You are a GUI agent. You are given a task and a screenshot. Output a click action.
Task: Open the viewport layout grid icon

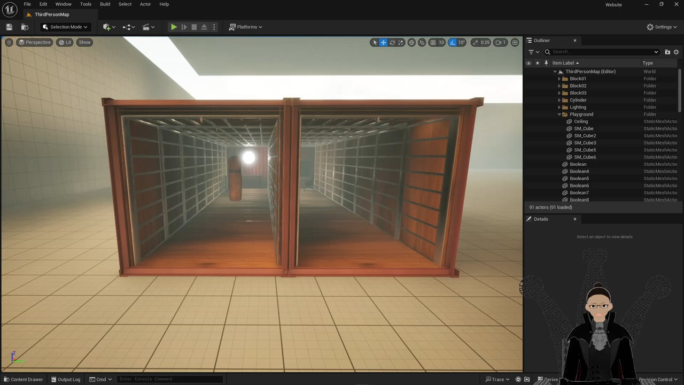pos(515,42)
